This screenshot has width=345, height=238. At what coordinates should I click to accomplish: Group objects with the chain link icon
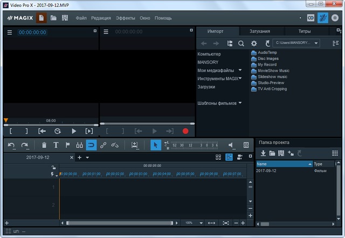tap(103, 145)
